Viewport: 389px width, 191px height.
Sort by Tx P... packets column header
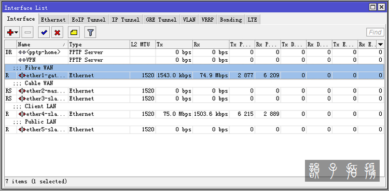242,45
